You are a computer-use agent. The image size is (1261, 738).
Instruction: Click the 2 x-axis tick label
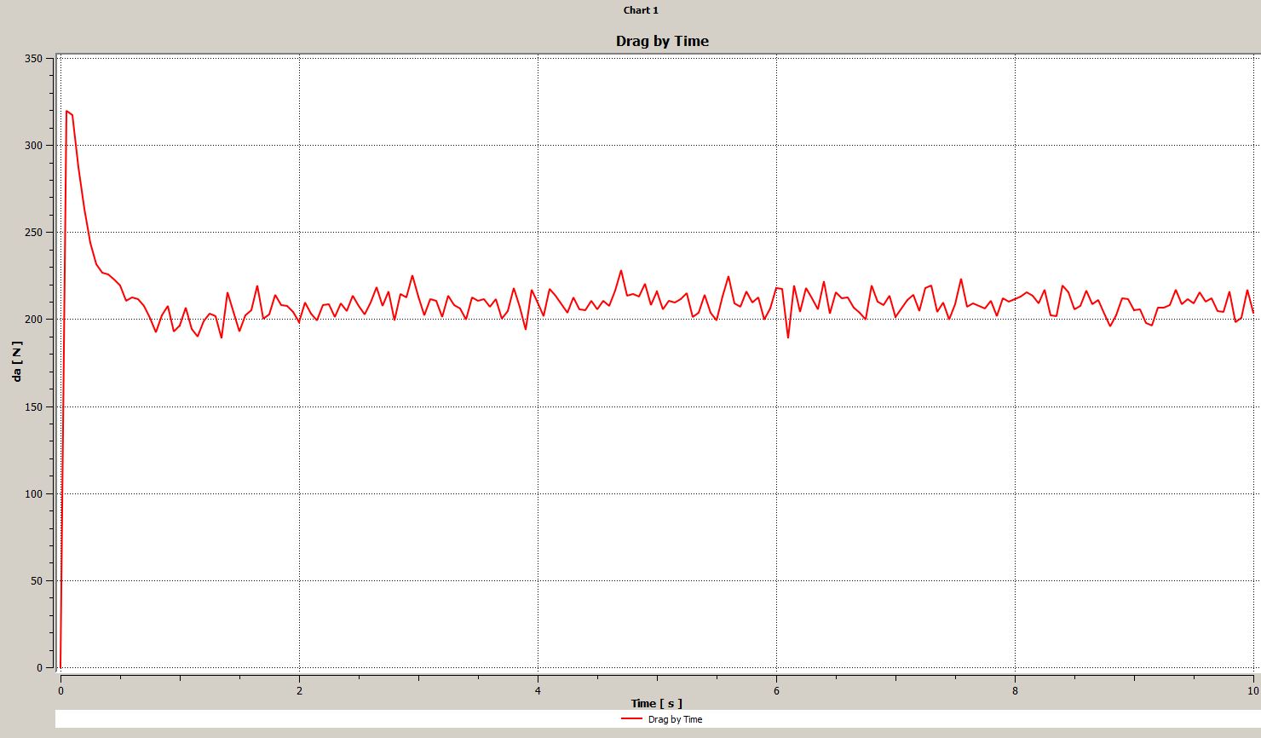(299, 690)
